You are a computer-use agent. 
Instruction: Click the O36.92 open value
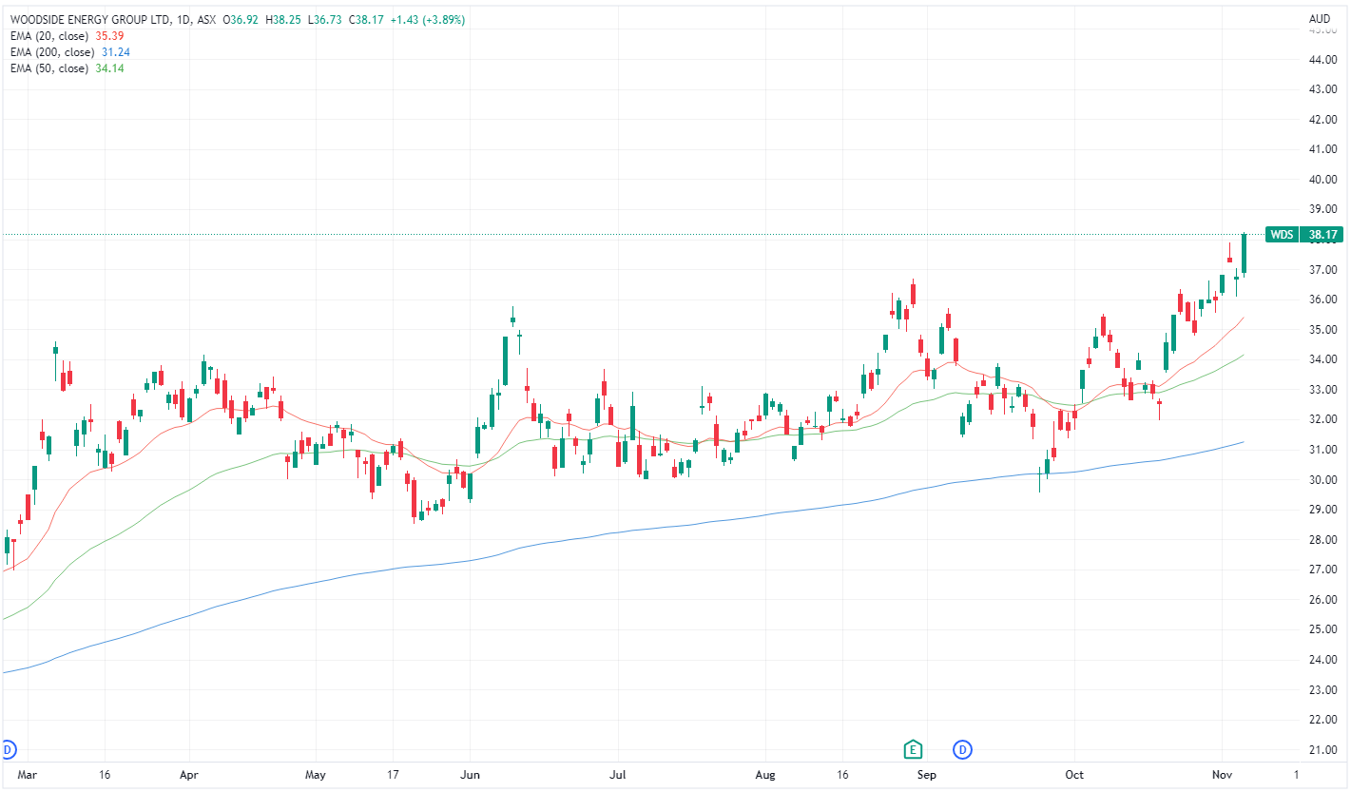(x=241, y=19)
